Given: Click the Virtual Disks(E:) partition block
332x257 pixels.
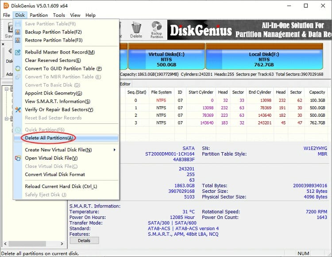Looking at the screenshot, I should coord(165,57).
